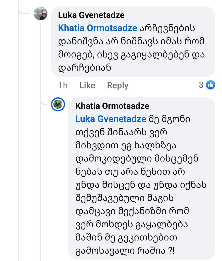This screenshot has height=261, width=222.
Task: Open the reaction count "3"
Action: [x=201, y=85]
